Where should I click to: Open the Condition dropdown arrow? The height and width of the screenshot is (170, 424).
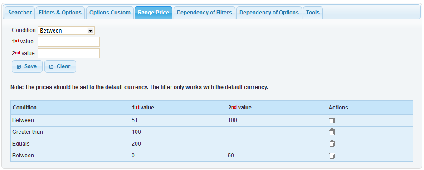[x=90, y=31]
